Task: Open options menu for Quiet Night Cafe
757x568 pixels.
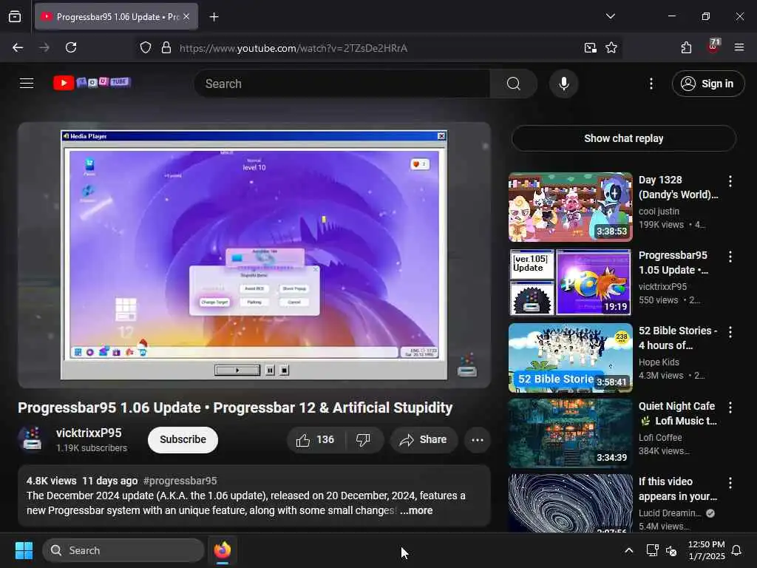Action: coord(730,408)
